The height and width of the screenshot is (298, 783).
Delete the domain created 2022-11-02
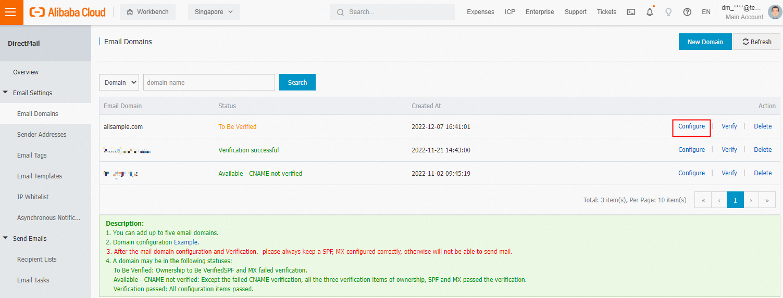pos(763,173)
